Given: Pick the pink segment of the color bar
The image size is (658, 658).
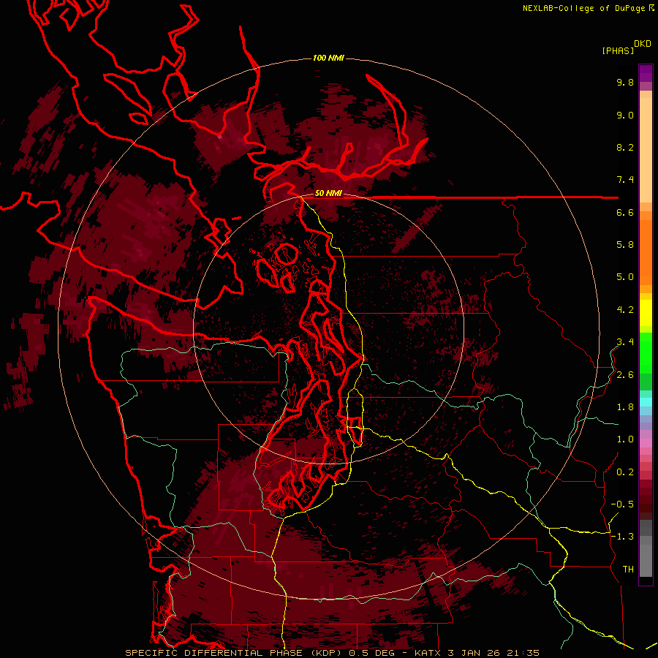Looking at the screenshot, I should [x=646, y=443].
